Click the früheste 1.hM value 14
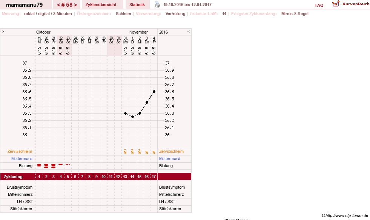The image size is (370, 220). (224, 14)
